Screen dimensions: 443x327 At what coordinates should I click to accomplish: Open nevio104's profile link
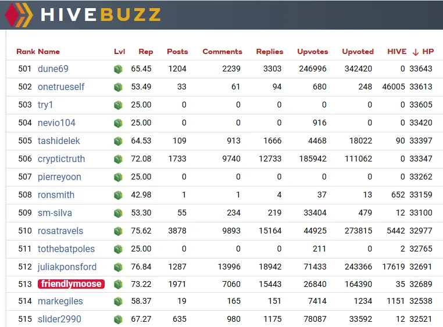[x=56, y=123]
